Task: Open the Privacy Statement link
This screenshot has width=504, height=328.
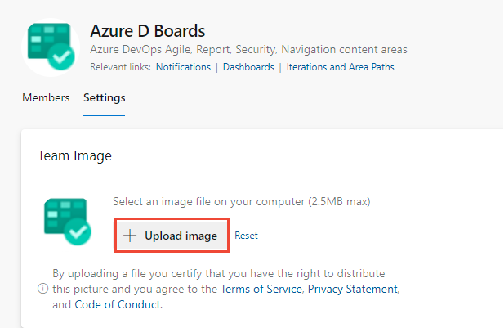Action: pos(353,289)
